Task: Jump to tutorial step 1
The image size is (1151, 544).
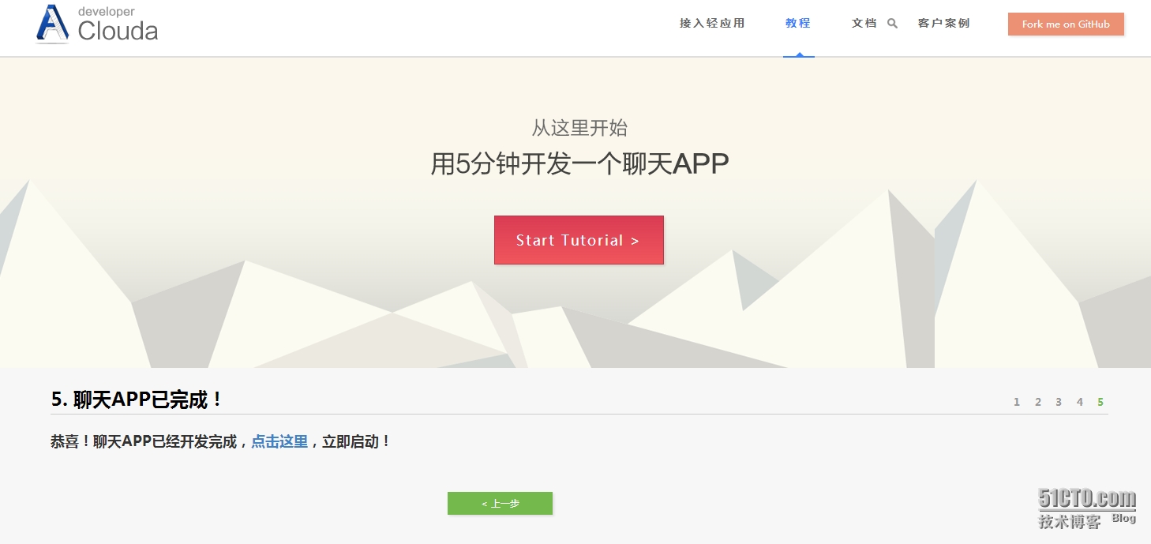Action: point(1017,402)
